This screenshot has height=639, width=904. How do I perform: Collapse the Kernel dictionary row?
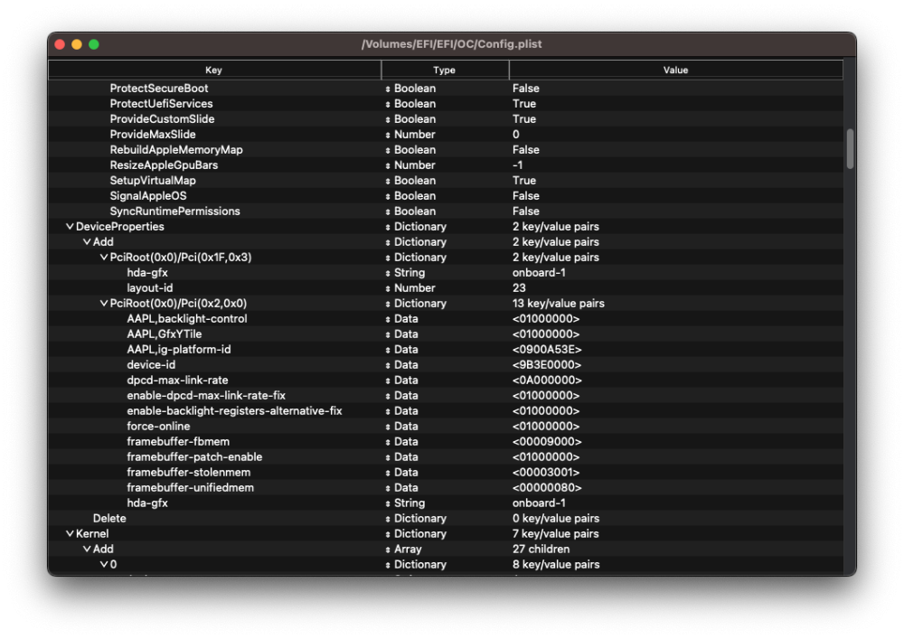[70, 534]
